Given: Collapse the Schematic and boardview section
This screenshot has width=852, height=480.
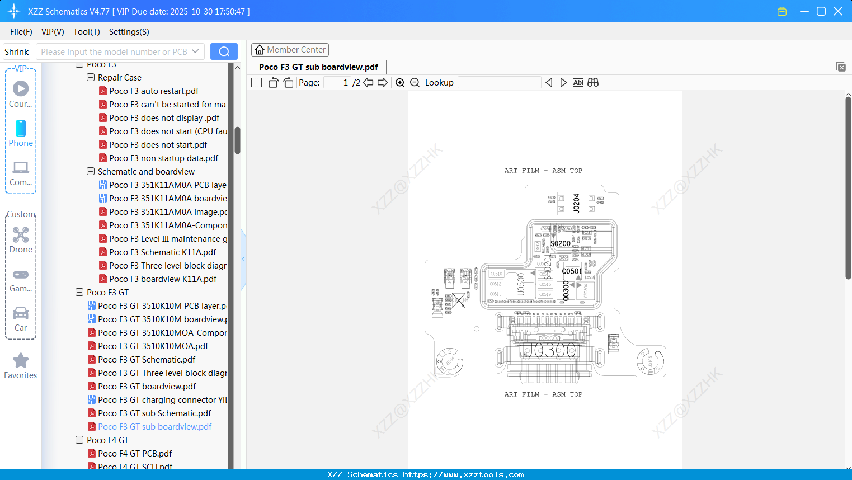Looking at the screenshot, I should tap(90, 171).
